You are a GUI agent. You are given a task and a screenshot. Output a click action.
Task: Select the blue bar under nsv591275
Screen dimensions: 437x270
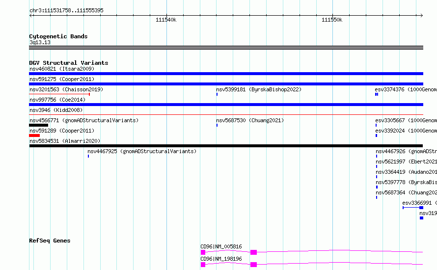click(x=226, y=84)
